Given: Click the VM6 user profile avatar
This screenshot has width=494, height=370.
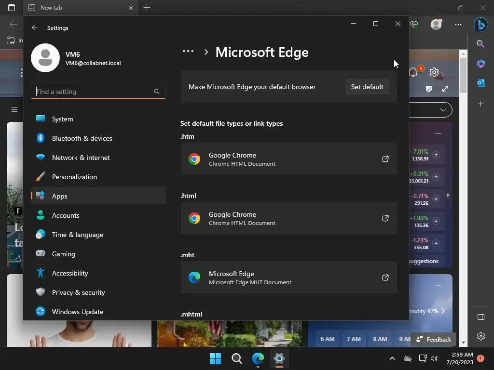Looking at the screenshot, I should pyautogui.click(x=45, y=58).
